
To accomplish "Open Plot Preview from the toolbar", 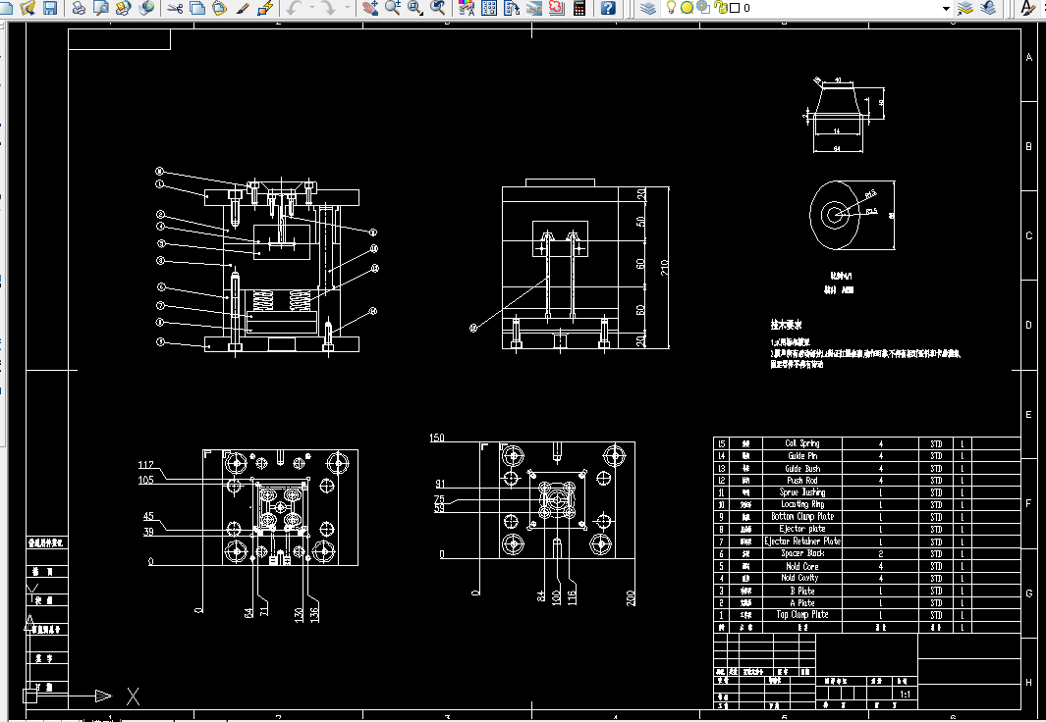I will coord(101,7).
